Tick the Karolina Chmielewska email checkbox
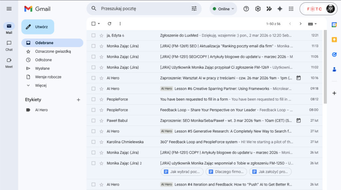 point(94,142)
